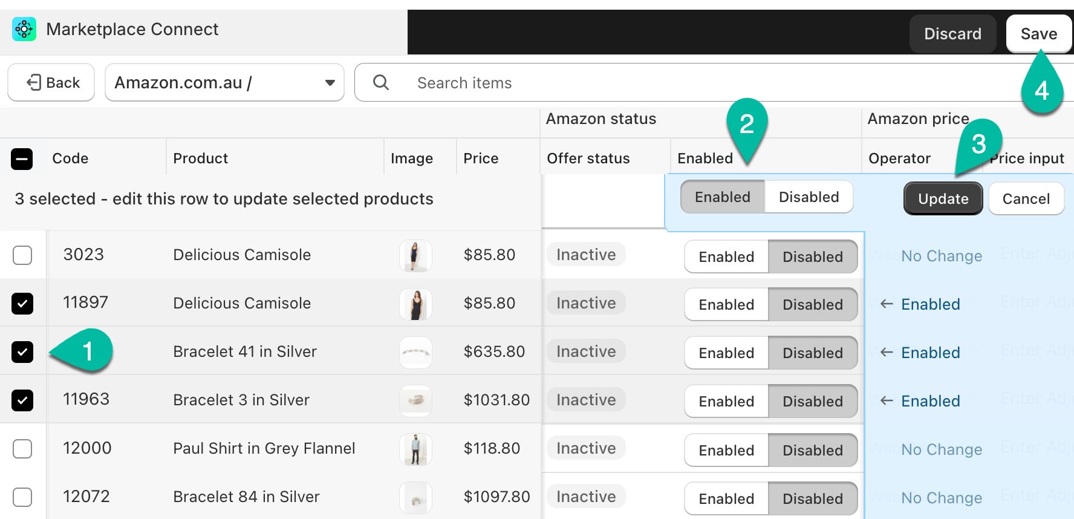The height and width of the screenshot is (519, 1074).
Task: Click the Inactive status badge for 3023
Action: [586, 255]
